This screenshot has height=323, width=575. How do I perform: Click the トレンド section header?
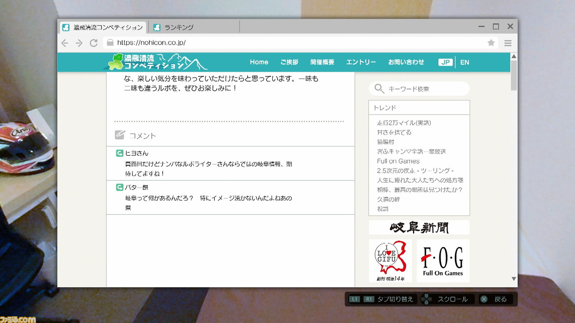(419, 108)
